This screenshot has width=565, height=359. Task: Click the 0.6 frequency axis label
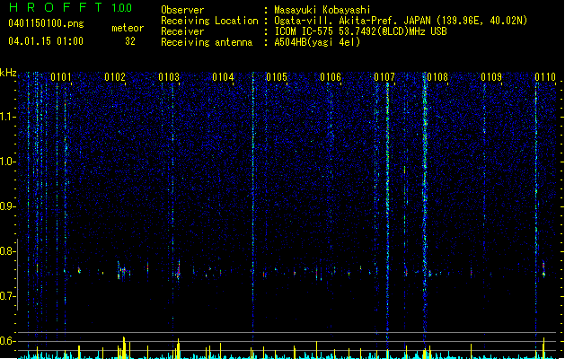click(x=8, y=341)
